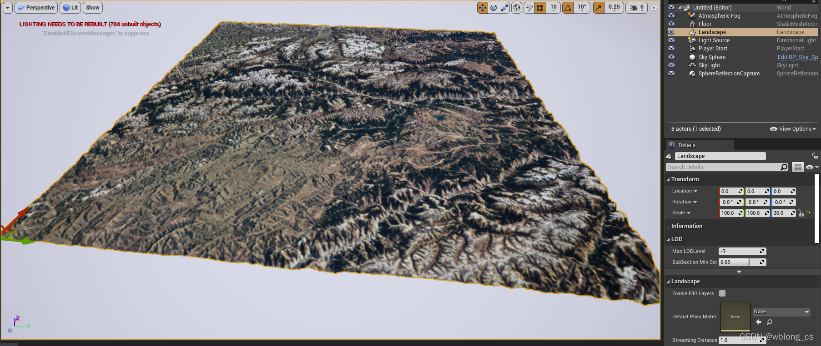Select the Rotate gizmo tool
821x346 pixels.
[494, 8]
